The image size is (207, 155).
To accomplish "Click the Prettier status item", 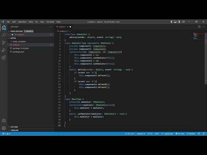I will pyautogui.click(x=191, y=134).
